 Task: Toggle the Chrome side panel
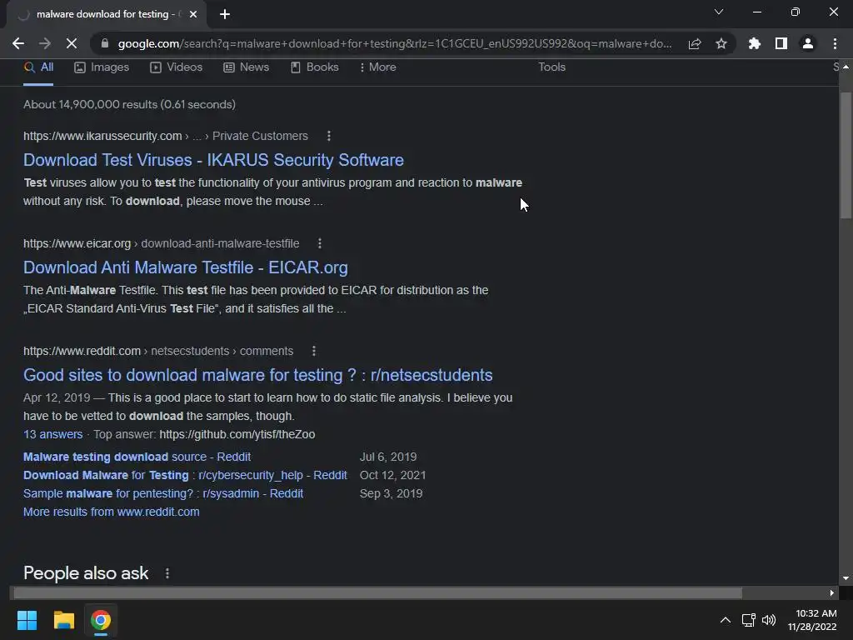tap(781, 43)
